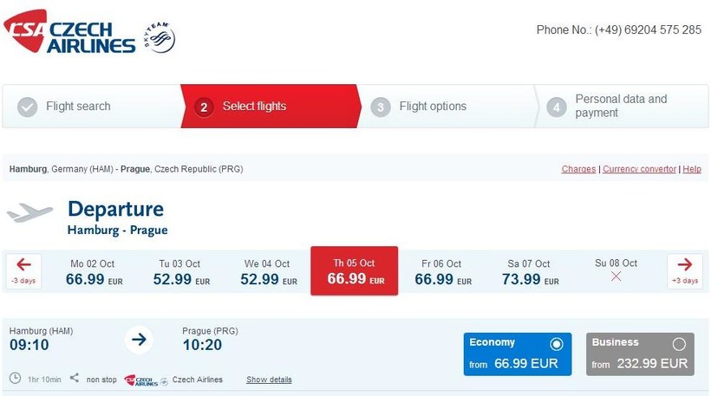
Task: Open Personal data and payment step
Action: tap(621, 106)
